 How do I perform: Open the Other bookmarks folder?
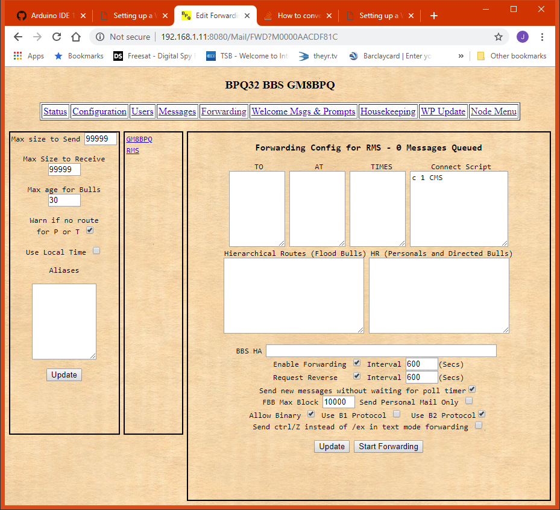[512, 56]
